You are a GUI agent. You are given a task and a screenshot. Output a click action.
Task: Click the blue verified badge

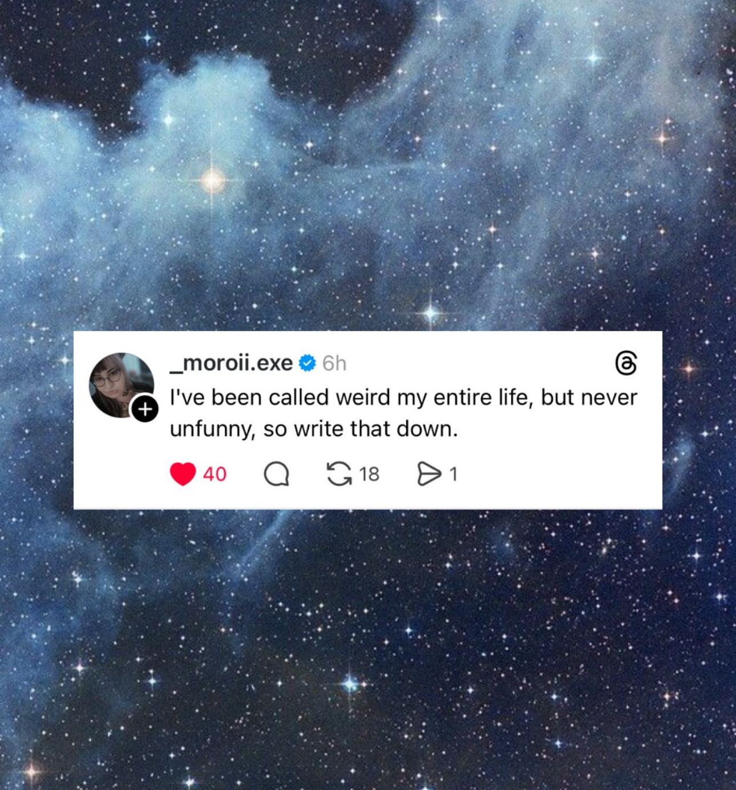click(x=308, y=363)
